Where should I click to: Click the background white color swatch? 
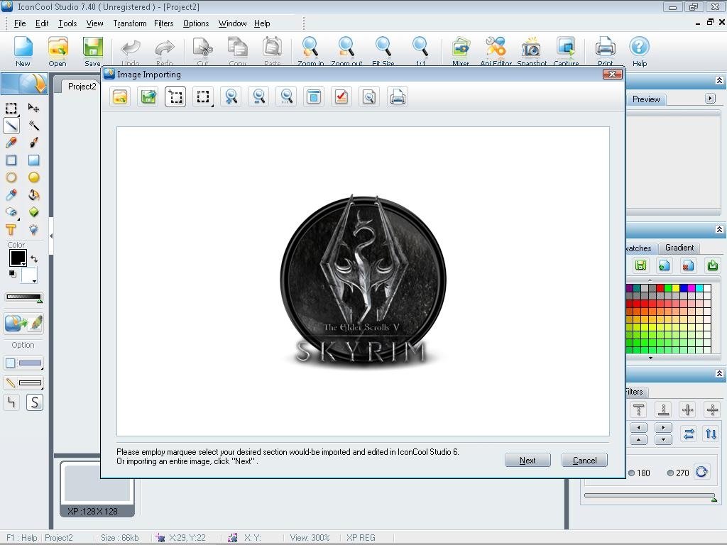[28, 275]
